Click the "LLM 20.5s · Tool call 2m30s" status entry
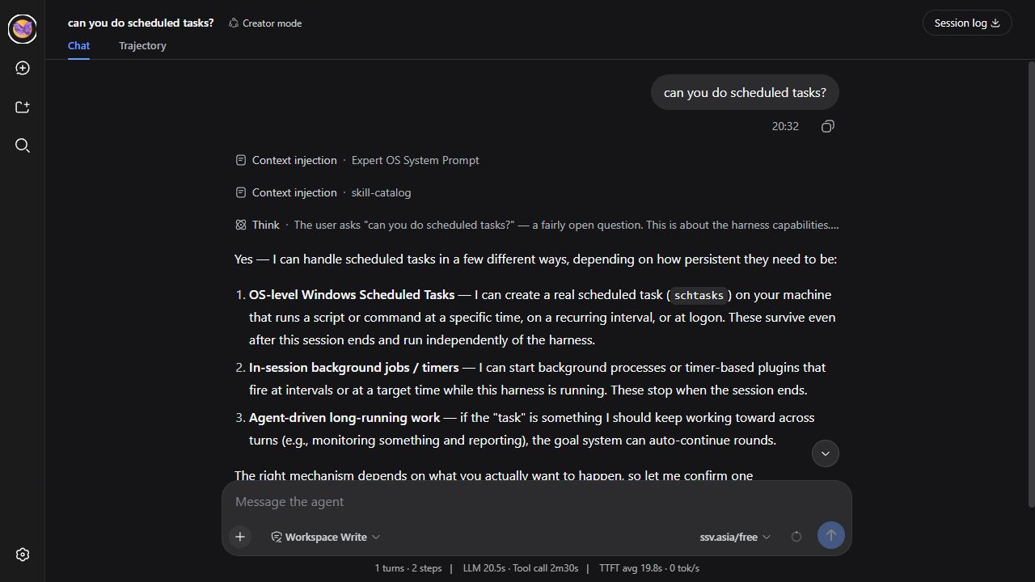This screenshot has width=1035, height=582. pos(521,568)
